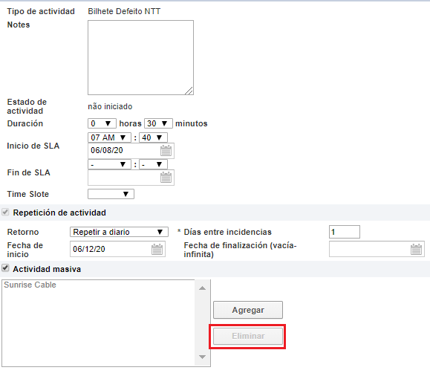Image resolution: width=430 pixels, height=376 pixels.
Task: Open the Duración horas dropdown
Action: coord(102,123)
